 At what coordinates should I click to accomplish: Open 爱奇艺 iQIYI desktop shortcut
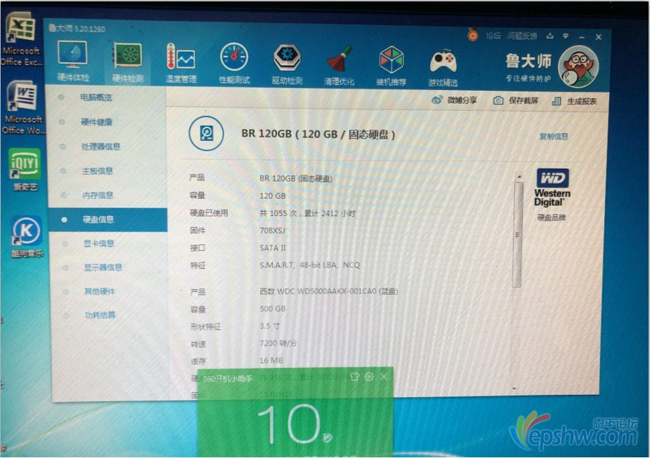25,170
